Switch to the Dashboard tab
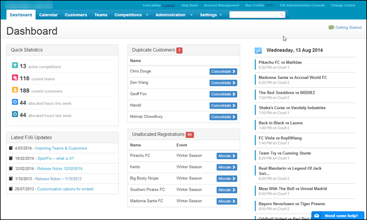This screenshot has width=367, height=220. tap(21, 15)
